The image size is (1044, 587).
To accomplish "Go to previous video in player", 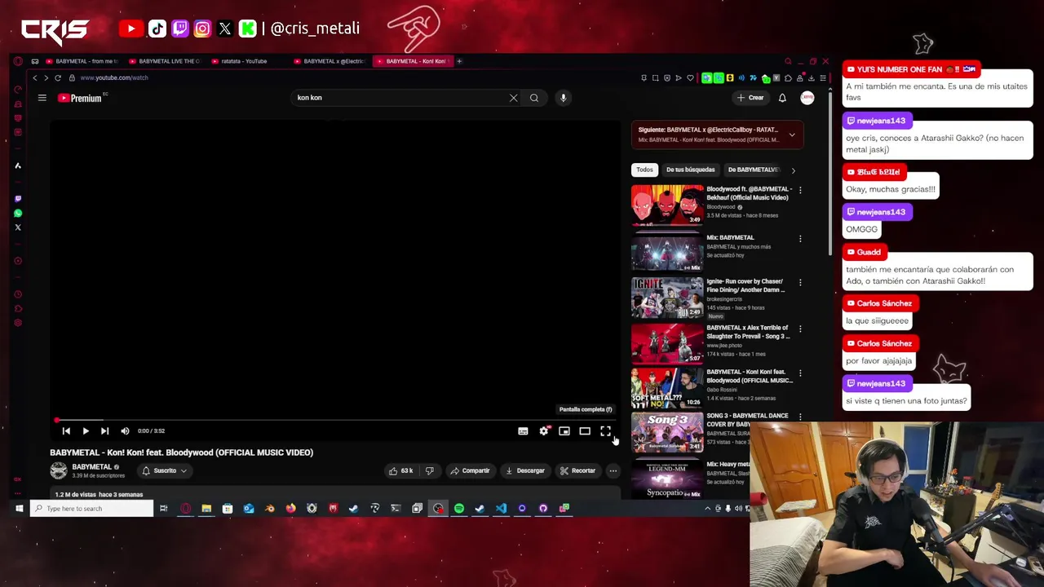I will coord(66,430).
